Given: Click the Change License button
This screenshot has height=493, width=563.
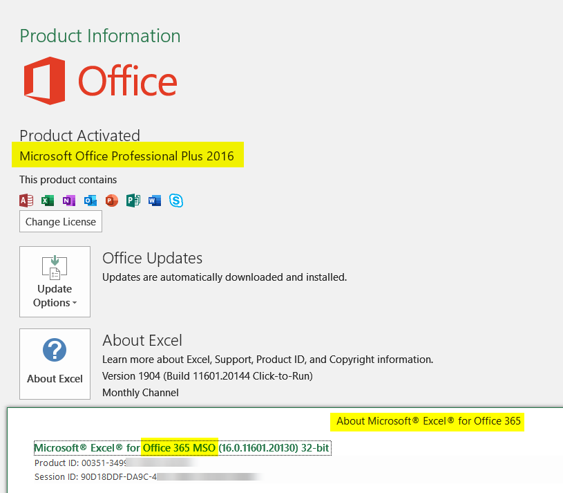Looking at the screenshot, I should 61,221.
